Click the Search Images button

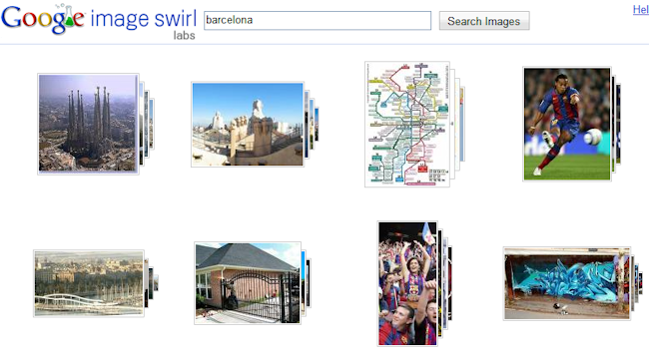tap(484, 21)
